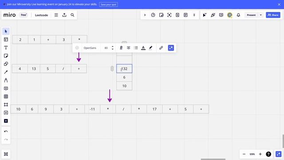The height and width of the screenshot is (160, 284).
Task: Open the user avatar menu
Action: [x=230, y=15]
